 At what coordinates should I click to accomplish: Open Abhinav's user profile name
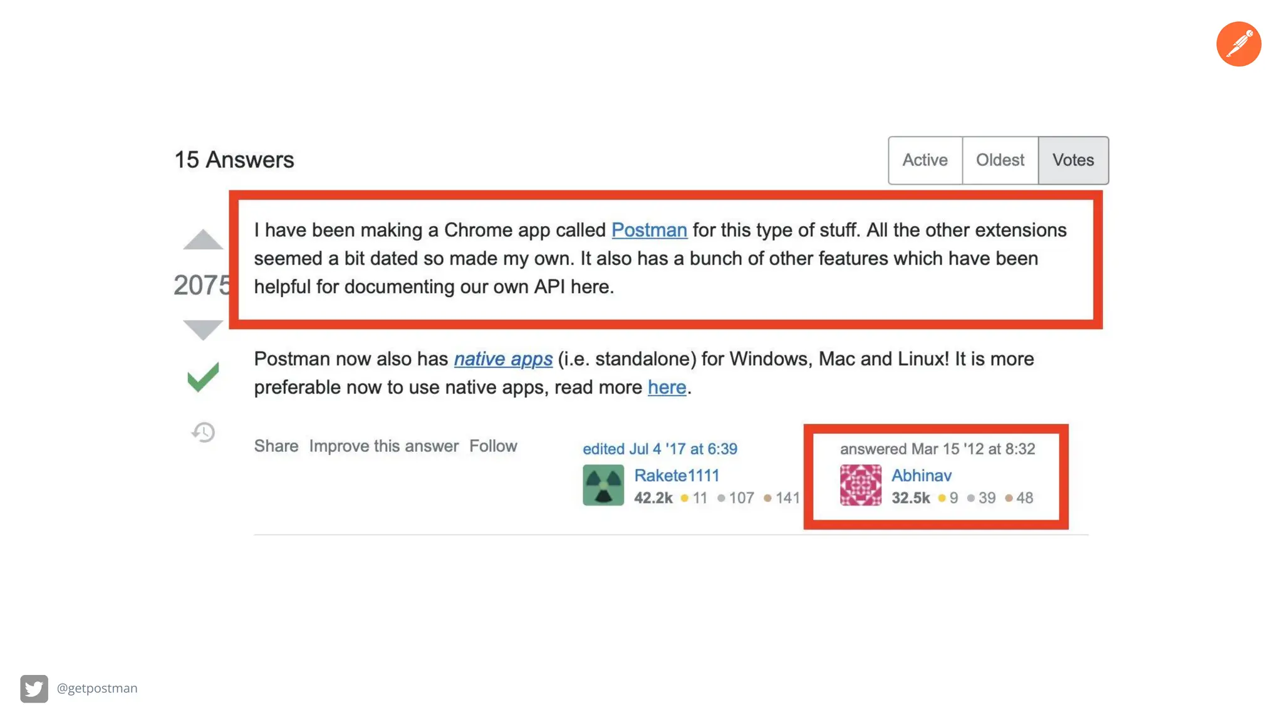pos(921,476)
